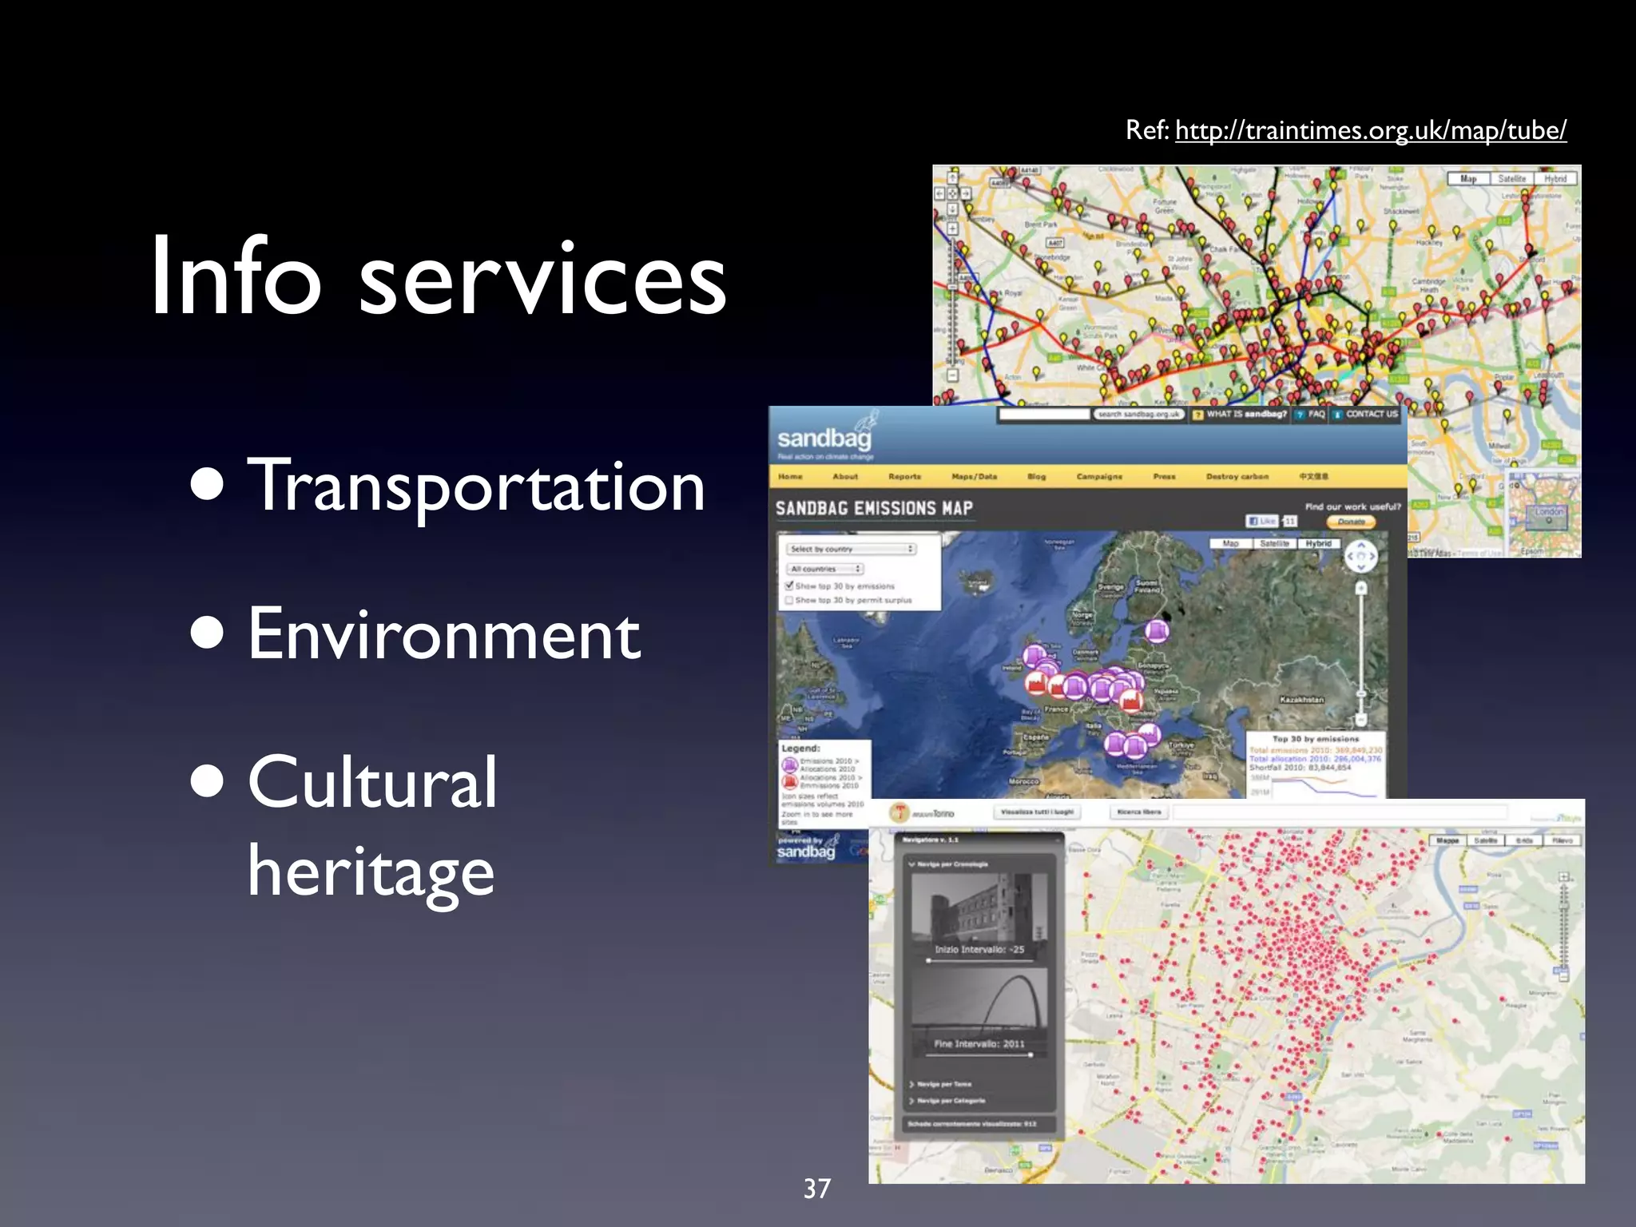Pan down on the tube map
The width and height of the screenshot is (1636, 1227).
[952, 208]
